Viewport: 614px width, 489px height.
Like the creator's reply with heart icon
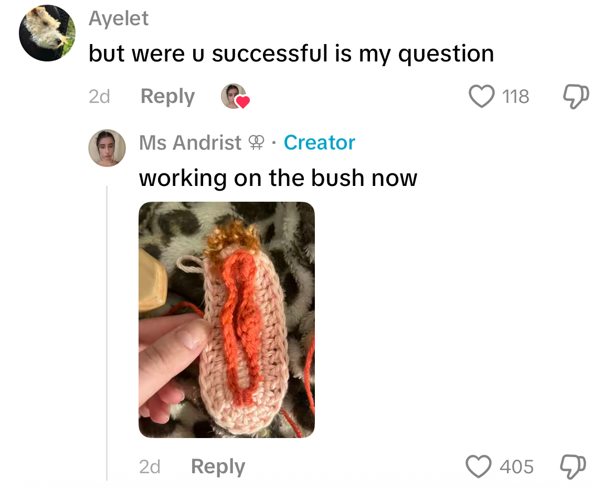coord(478,466)
